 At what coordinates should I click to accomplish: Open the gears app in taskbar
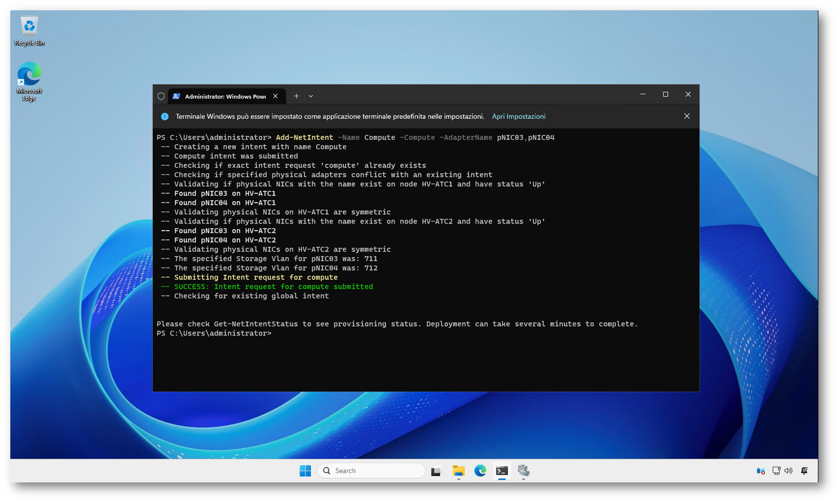[x=523, y=471]
